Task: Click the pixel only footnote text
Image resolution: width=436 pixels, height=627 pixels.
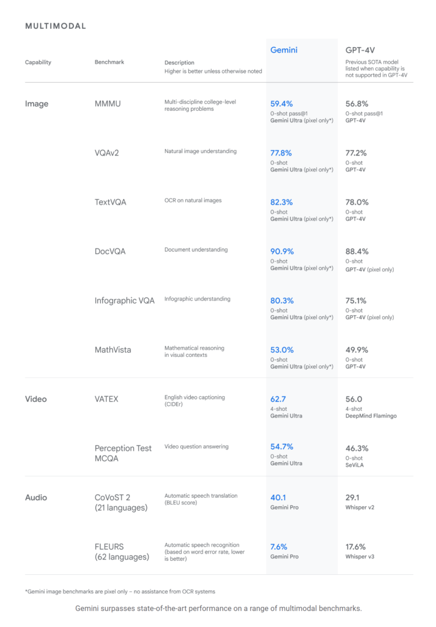Action: (120, 591)
